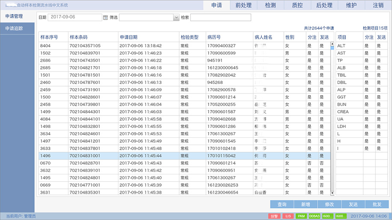Select the GGT item in project list
392x220 pixels.
click(x=362, y=97)
